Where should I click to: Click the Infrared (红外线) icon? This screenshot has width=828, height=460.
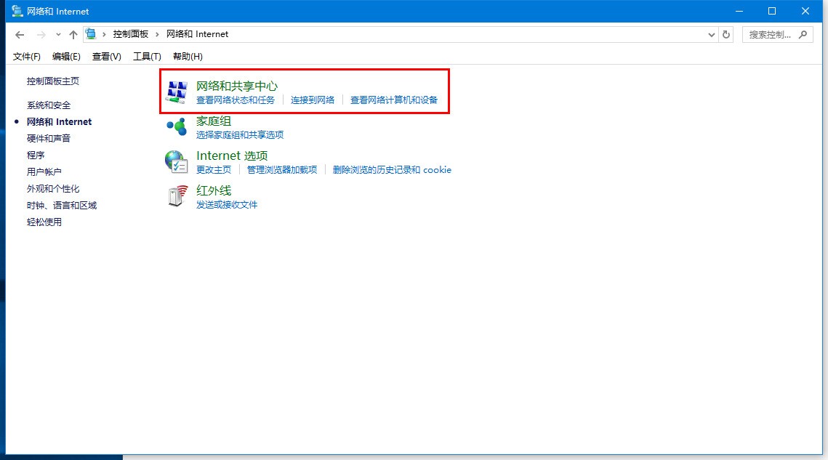[x=177, y=196]
